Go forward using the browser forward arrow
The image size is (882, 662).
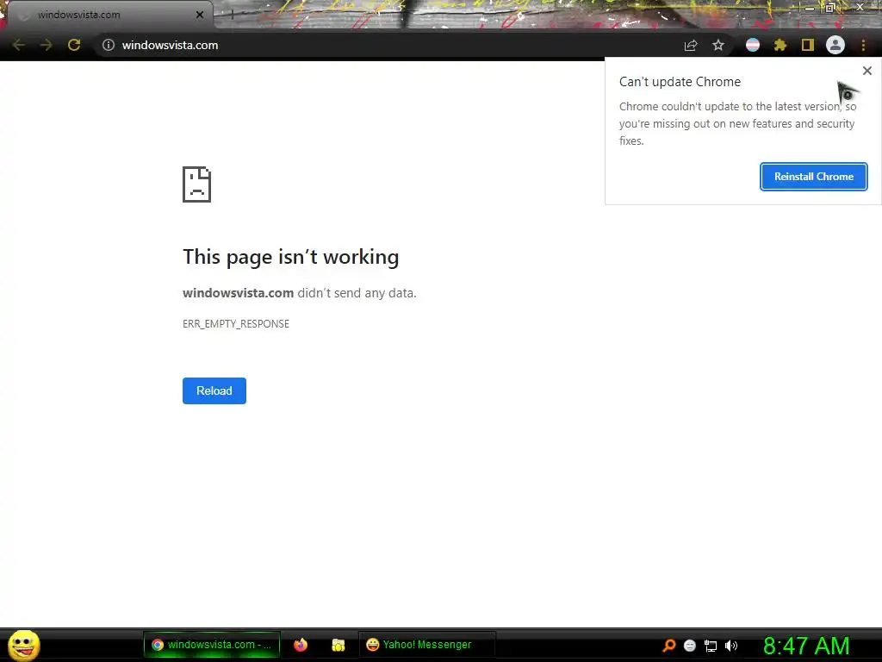point(47,45)
